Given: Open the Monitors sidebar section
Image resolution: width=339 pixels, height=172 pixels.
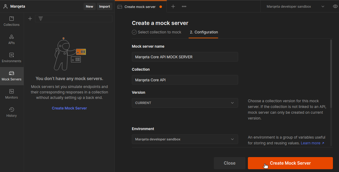Looking at the screenshot, I should 12,94.
